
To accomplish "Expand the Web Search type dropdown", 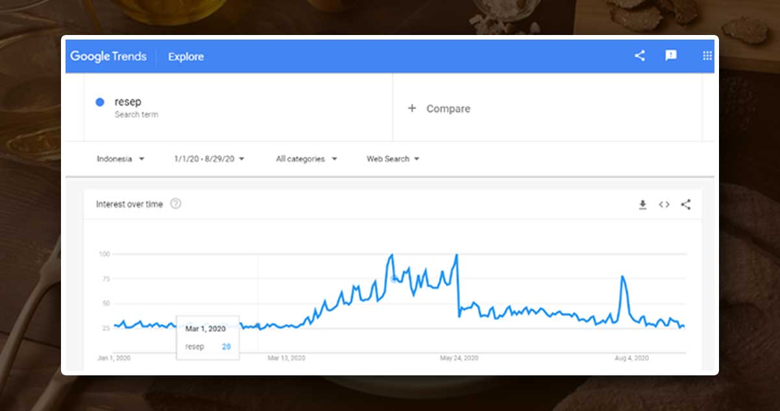I will tap(393, 159).
